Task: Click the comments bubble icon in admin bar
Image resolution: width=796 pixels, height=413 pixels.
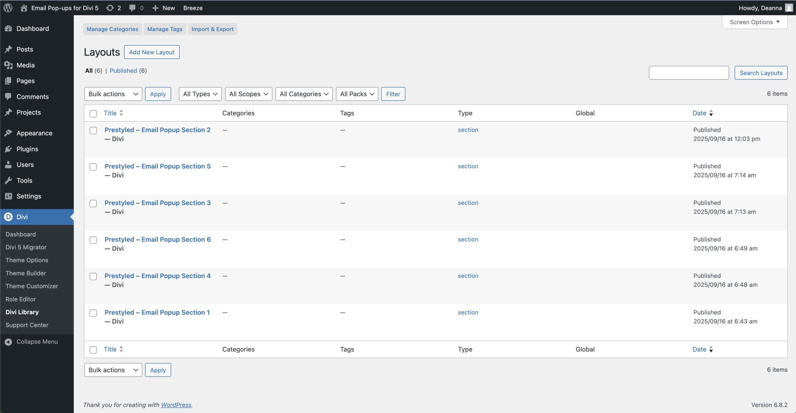Action: (x=132, y=8)
